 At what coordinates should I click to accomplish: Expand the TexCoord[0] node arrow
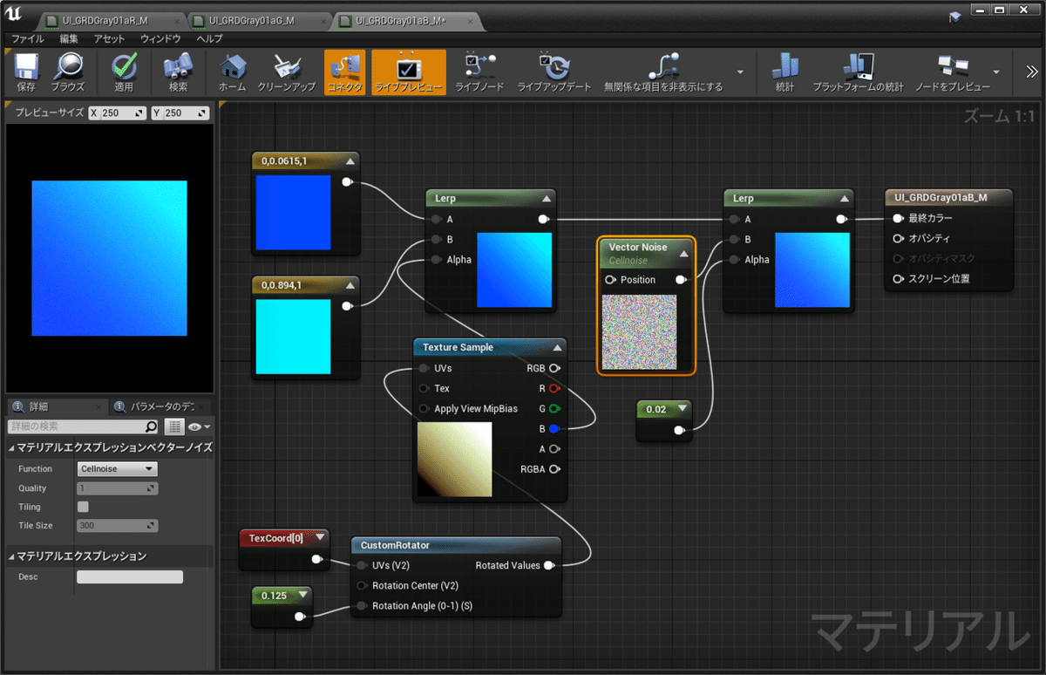click(320, 538)
